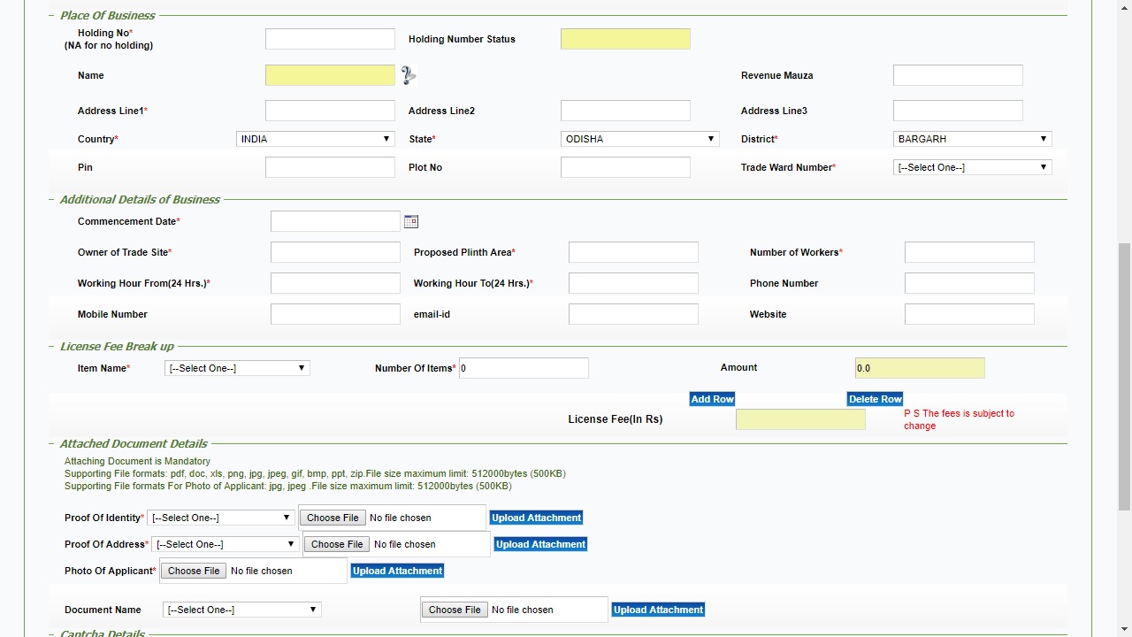Click the Add Row button
The image size is (1132, 637).
712,399
